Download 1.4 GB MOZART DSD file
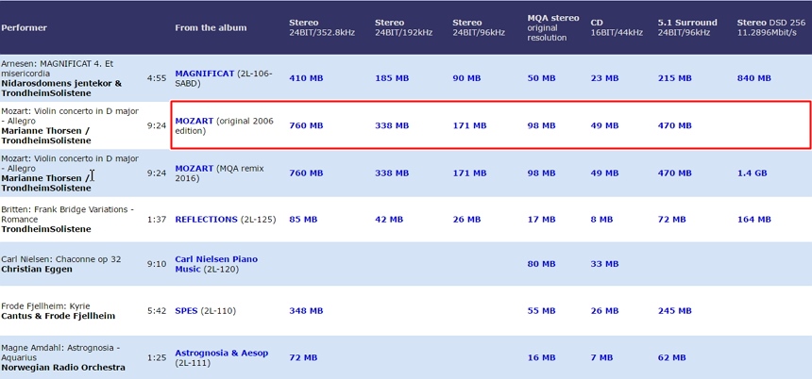Screen dimensions: 812x379 click(x=752, y=173)
